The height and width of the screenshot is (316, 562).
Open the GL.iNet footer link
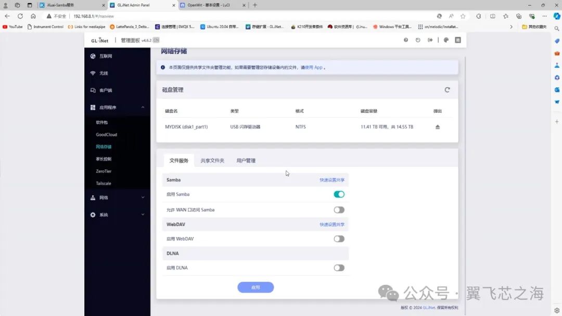(x=429, y=307)
